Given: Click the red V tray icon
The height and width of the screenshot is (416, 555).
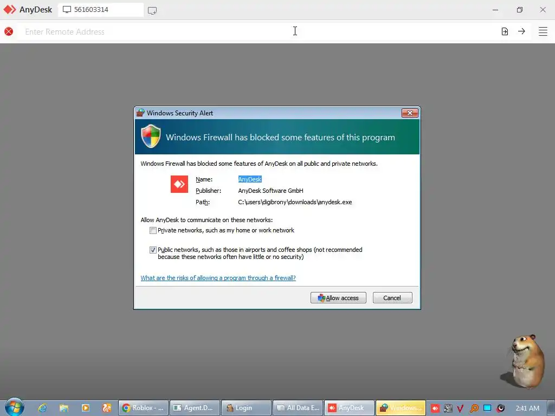Looking at the screenshot, I should point(460,408).
